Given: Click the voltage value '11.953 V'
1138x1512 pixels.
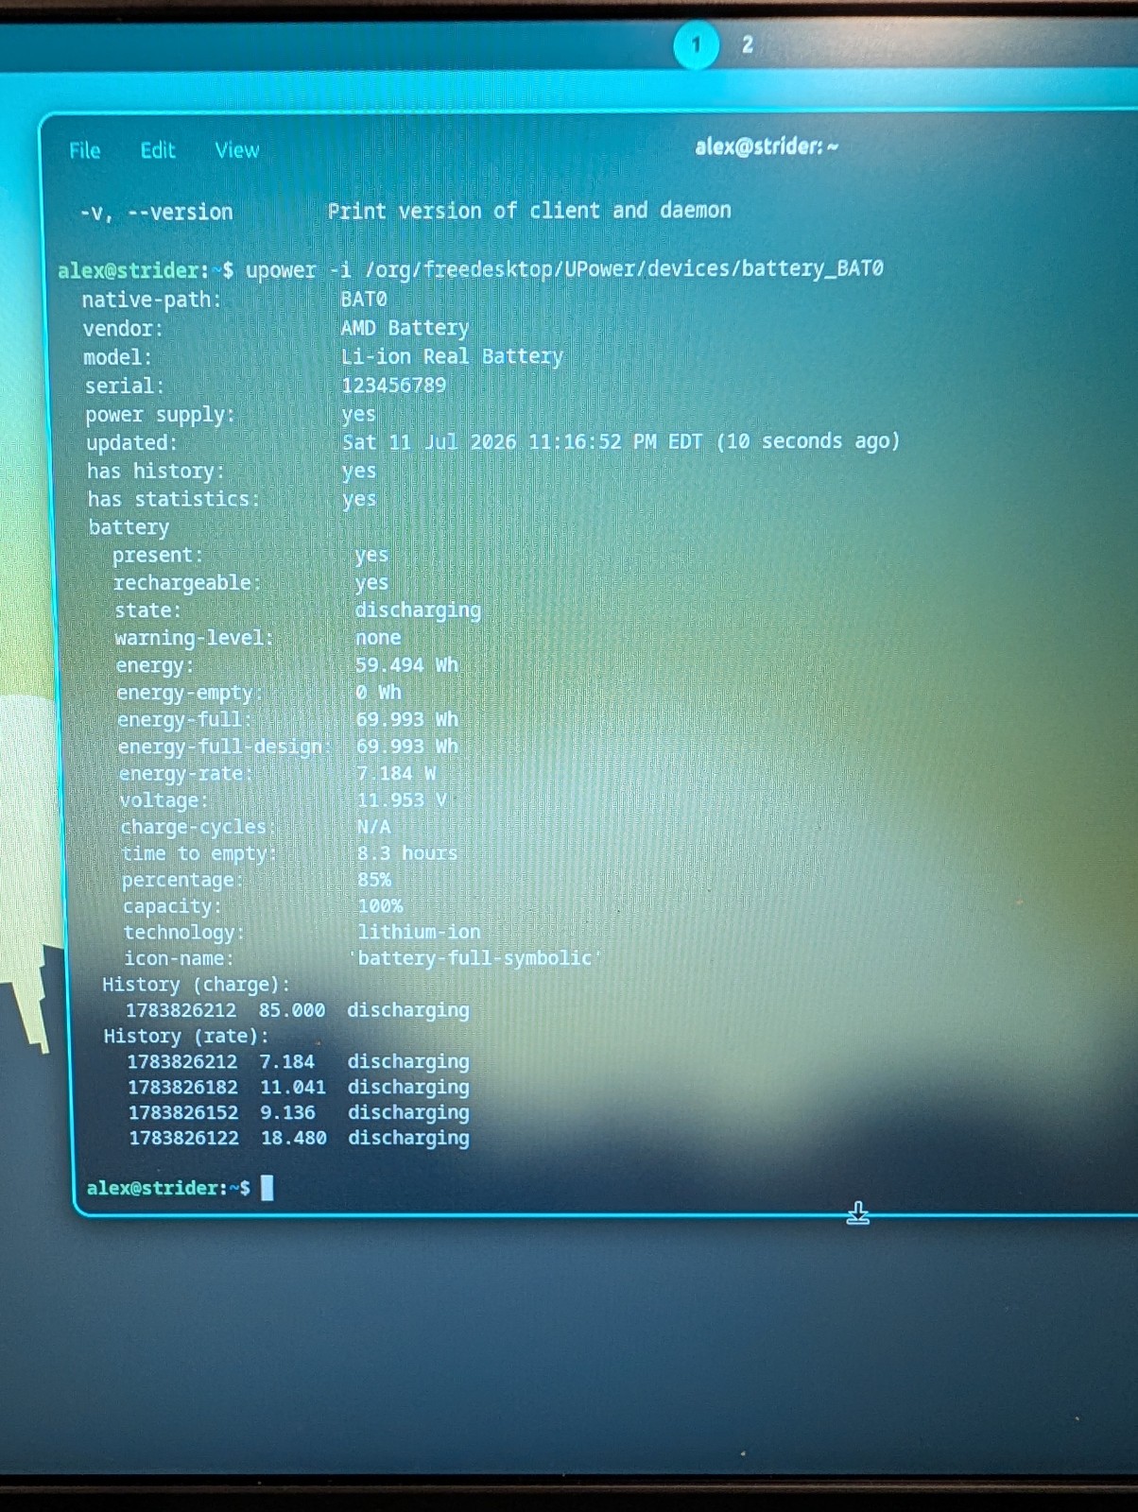Looking at the screenshot, I should pyautogui.click(x=402, y=800).
